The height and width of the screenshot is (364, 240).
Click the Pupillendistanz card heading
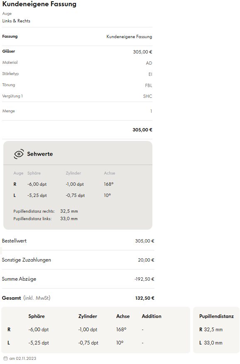click(216, 316)
